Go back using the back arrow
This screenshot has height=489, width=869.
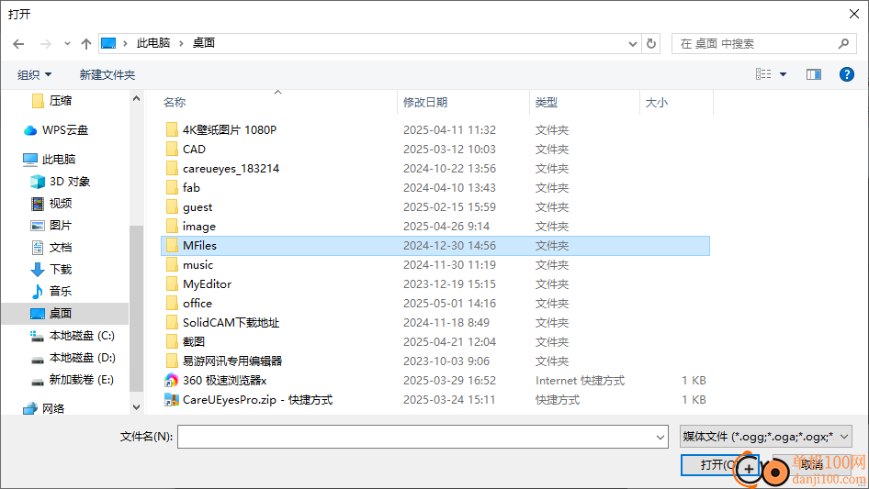click(x=18, y=44)
